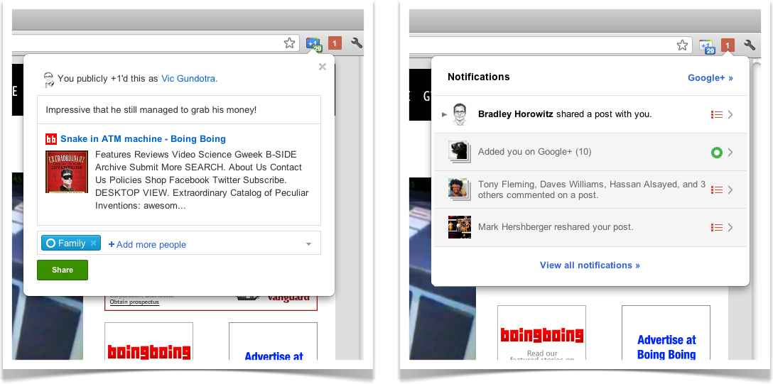Close the +1 share popup
This screenshot has height=384, width=773.
[x=323, y=67]
